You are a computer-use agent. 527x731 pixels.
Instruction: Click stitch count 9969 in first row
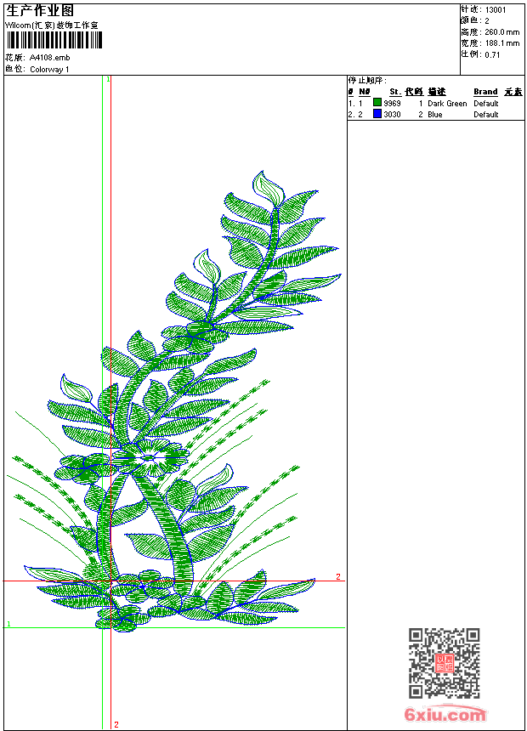tap(392, 104)
